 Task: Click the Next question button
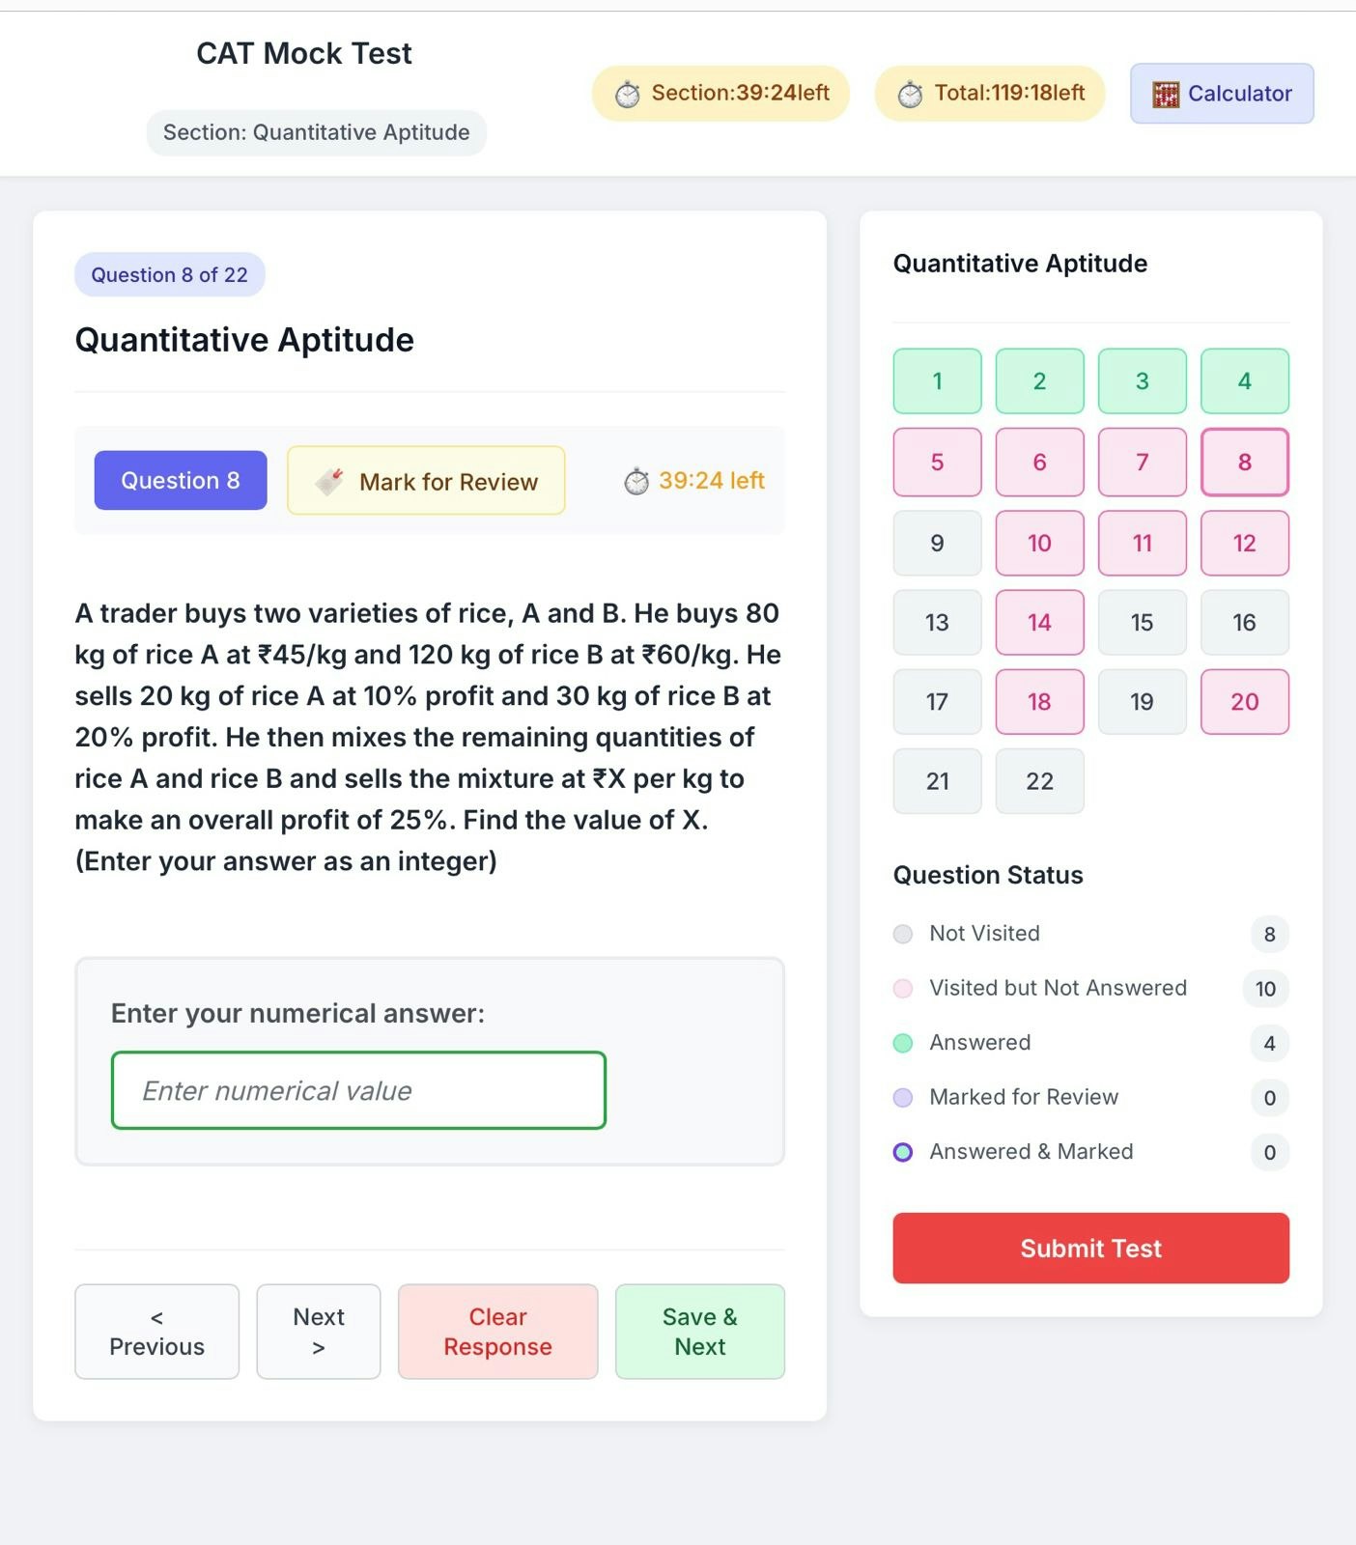pos(319,1332)
